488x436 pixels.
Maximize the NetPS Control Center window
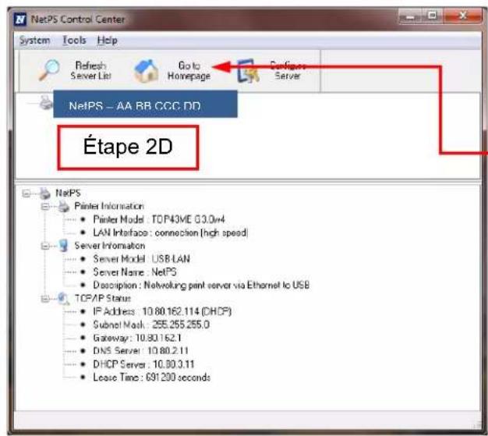[432, 16]
